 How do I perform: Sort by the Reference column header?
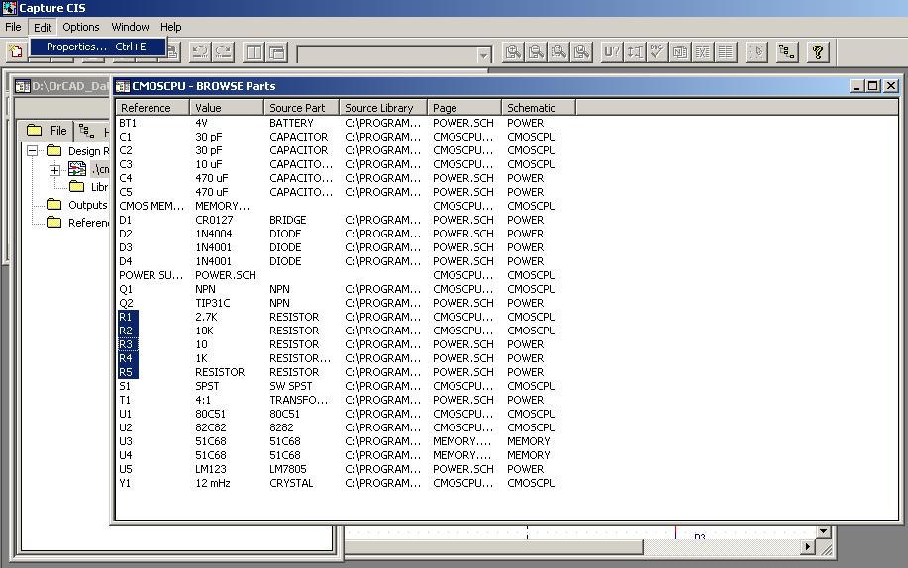click(152, 108)
